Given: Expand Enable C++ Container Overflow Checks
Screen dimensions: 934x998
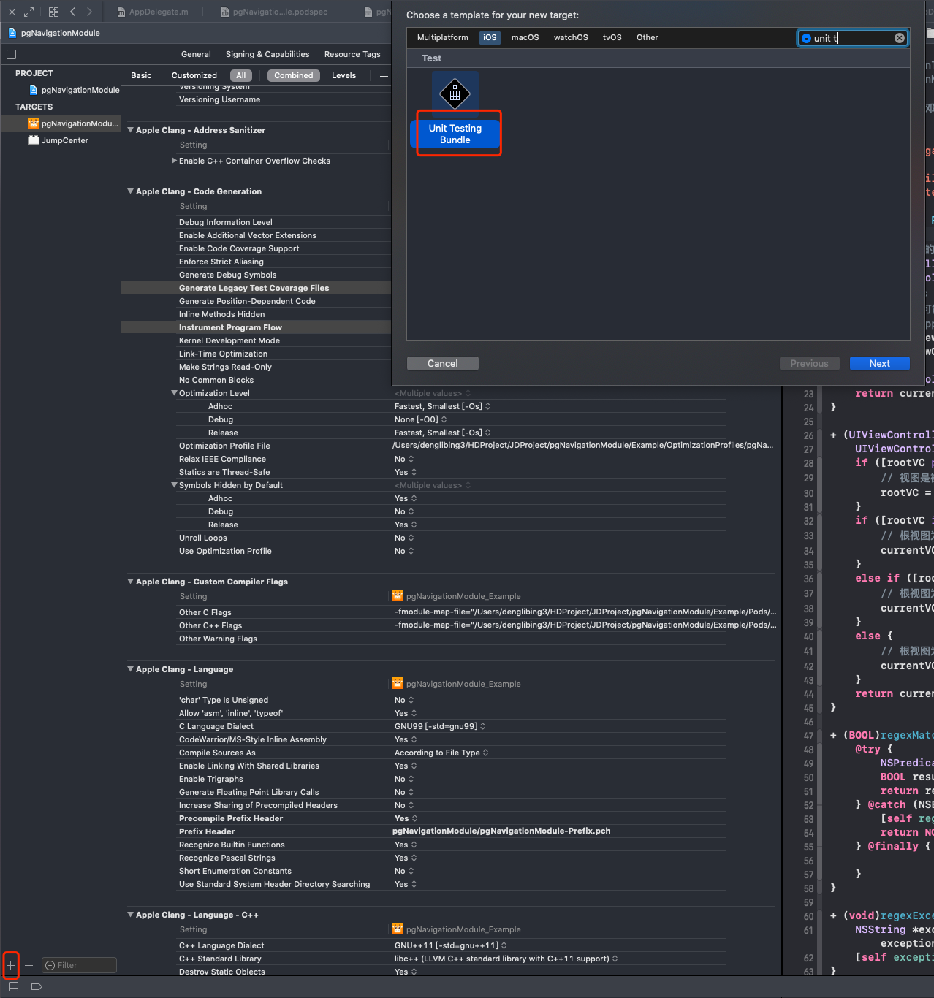Looking at the screenshot, I should pos(174,161).
